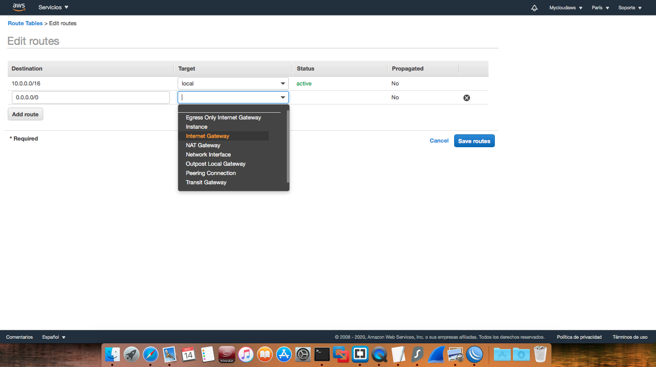Click the Save routes button
Image resolution: width=656 pixels, height=367 pixels.
(x=474, y=141)
